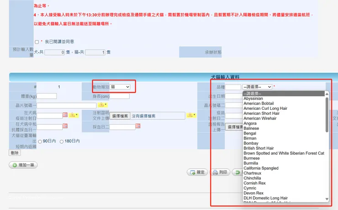Click warning icon after 沒有選擇檔案 upload

tap(190, 115)
